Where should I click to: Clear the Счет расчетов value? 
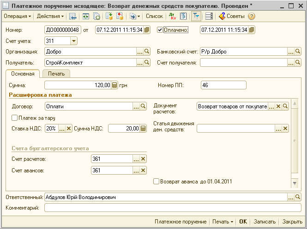143,159
